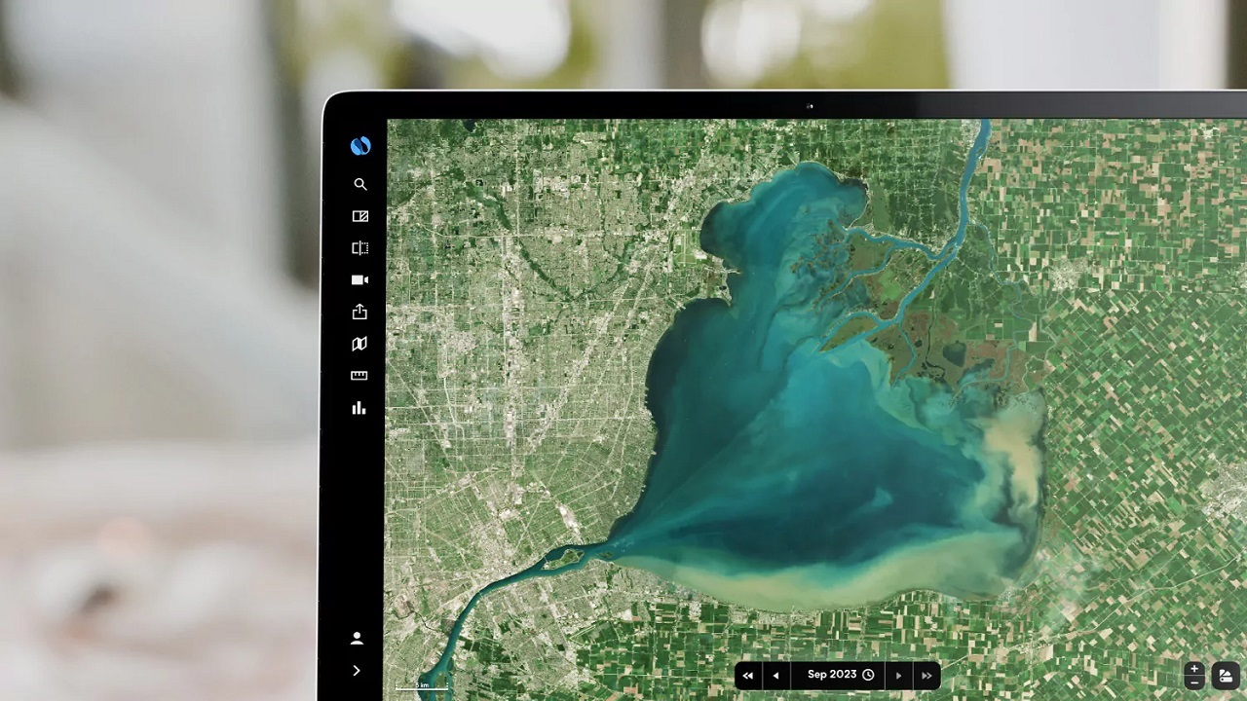Open the user account panel
This screenshot has width=1247, height=701.
pyautogui.click(x=357, y=638)
